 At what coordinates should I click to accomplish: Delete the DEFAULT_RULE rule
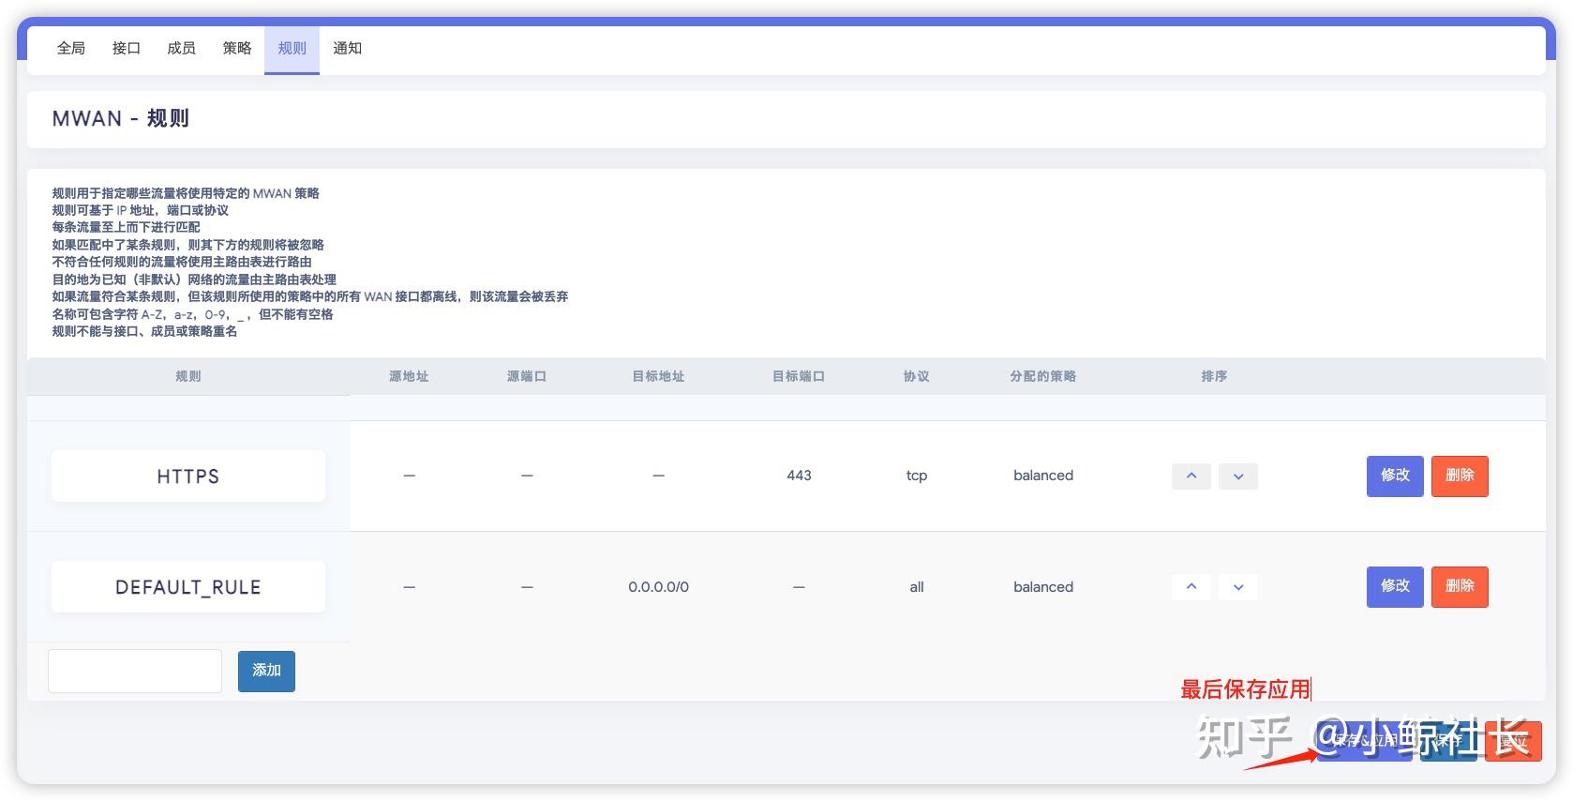point(1460,587)
